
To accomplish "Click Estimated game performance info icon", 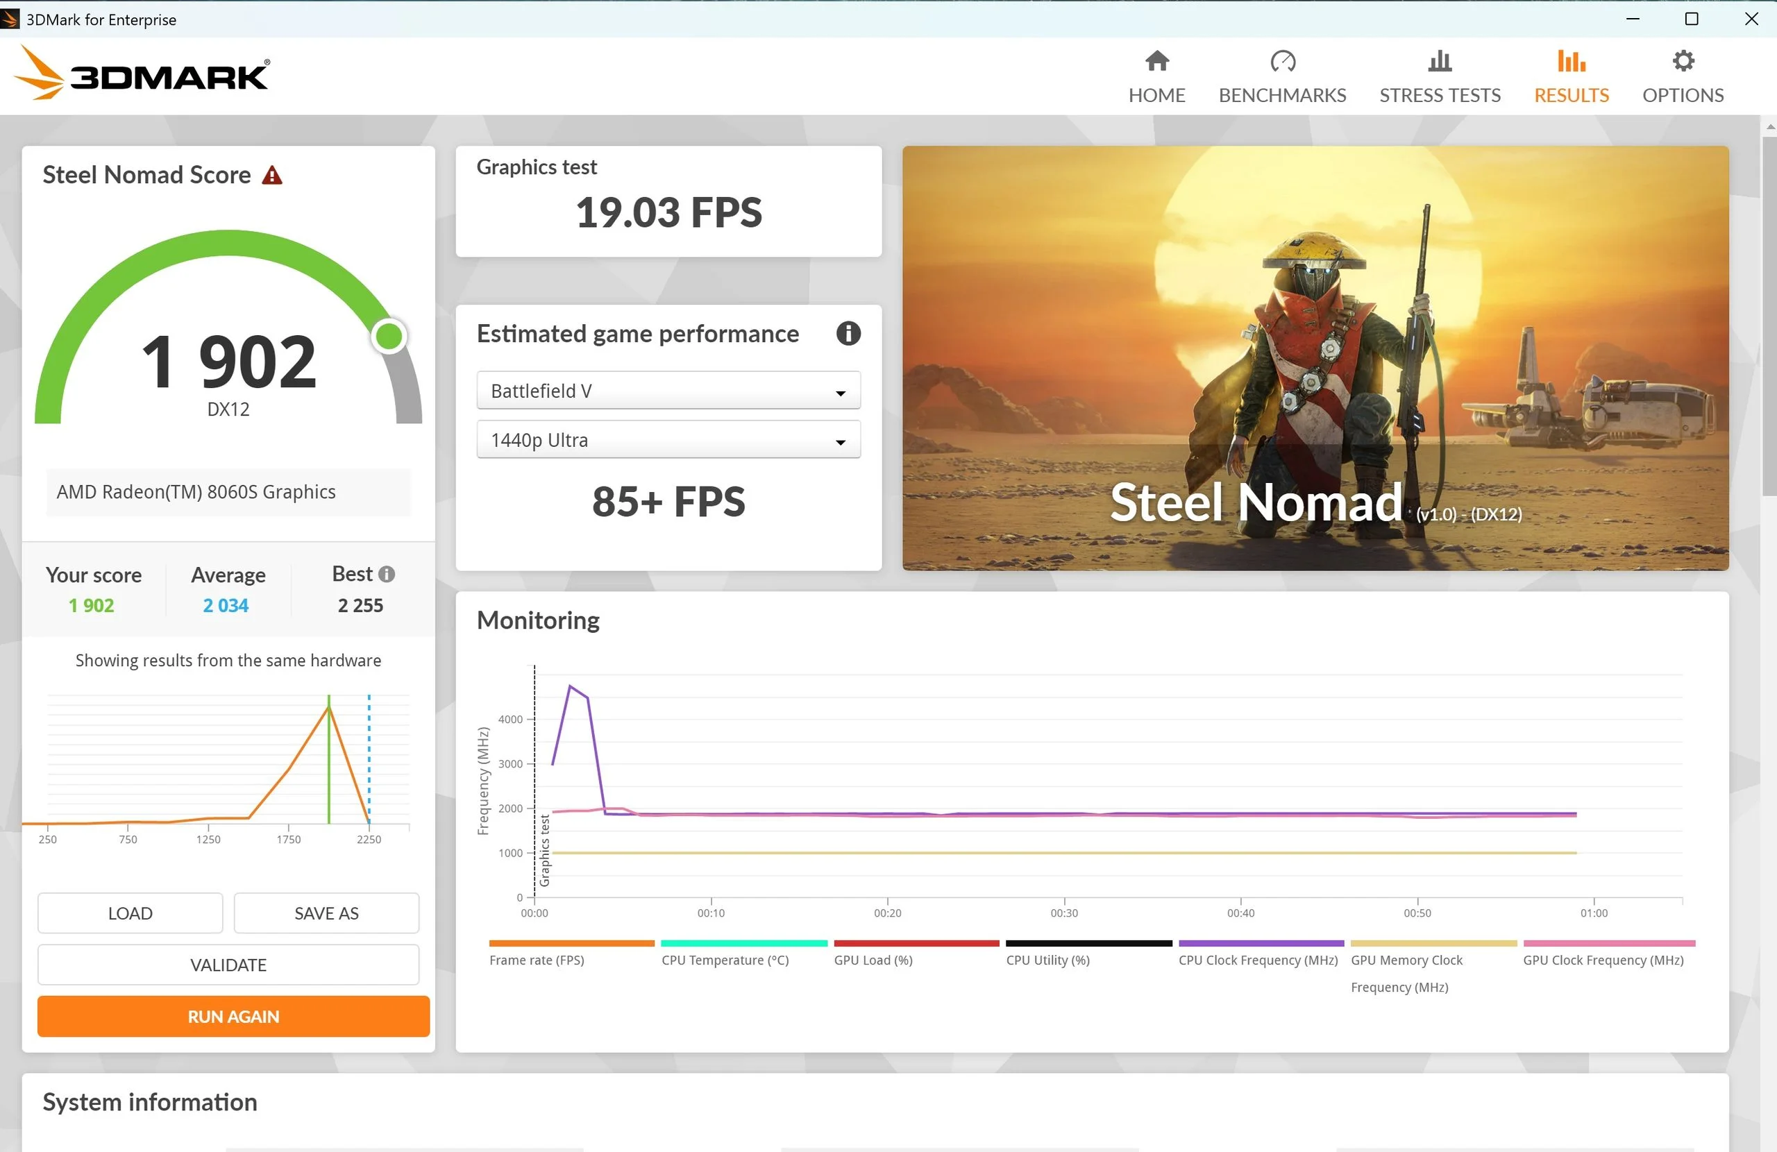I will coord(848,334).
